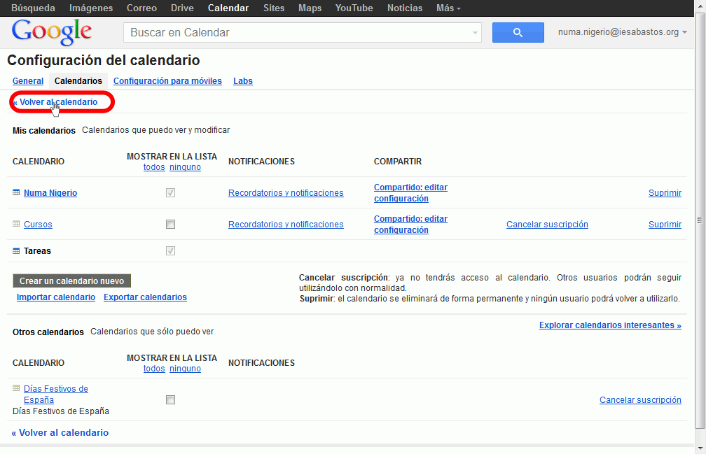Toggle the Numa Nigerio show-in-list checkbox
The image size is (706, 454).
click(170, 193)
